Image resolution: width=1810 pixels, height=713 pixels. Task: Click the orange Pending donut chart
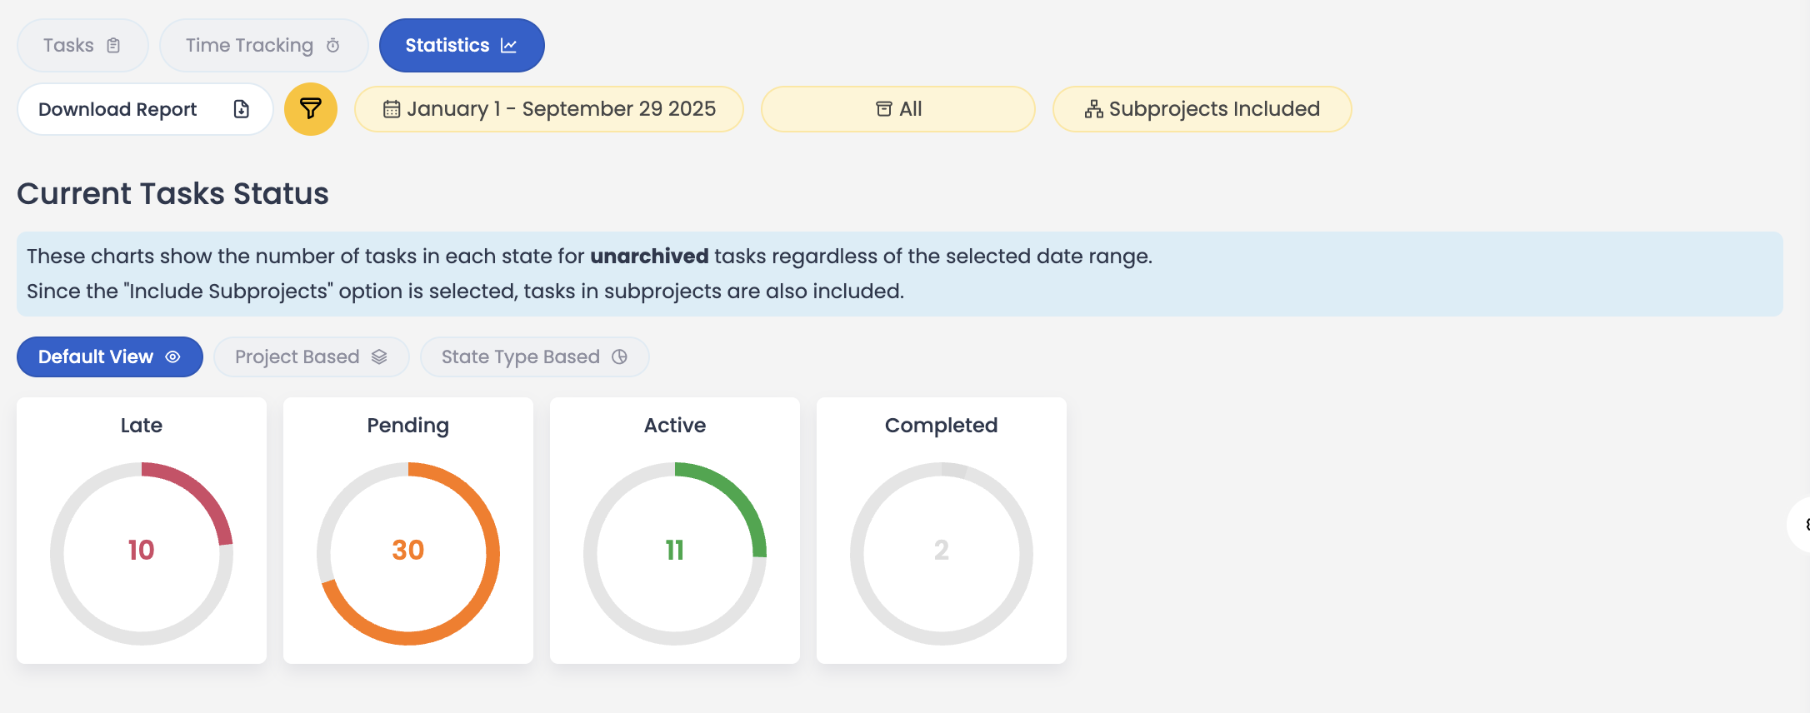pos(408,553)
